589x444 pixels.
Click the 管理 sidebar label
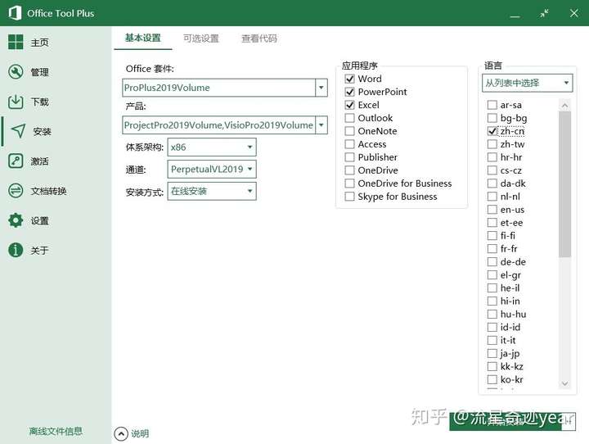tap(39, 72)
